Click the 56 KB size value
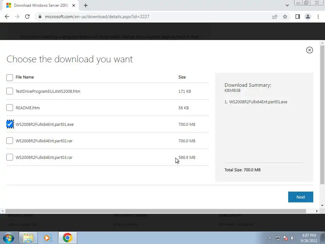This screenshot has width=325, height=244. (x=183, y=108)
